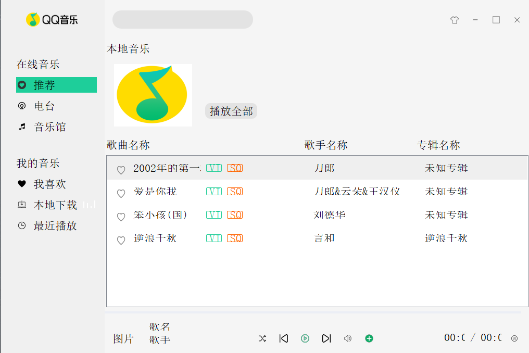Click SQ badge on 逆浪千秋 row

235,238
